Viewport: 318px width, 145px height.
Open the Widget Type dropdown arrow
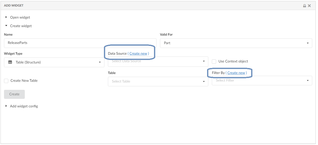coord(100,62)
